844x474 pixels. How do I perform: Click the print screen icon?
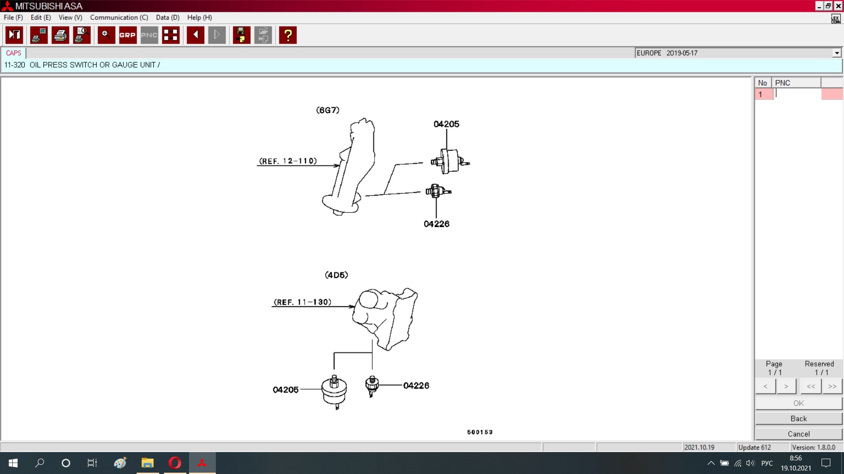(x=39, y=35)
